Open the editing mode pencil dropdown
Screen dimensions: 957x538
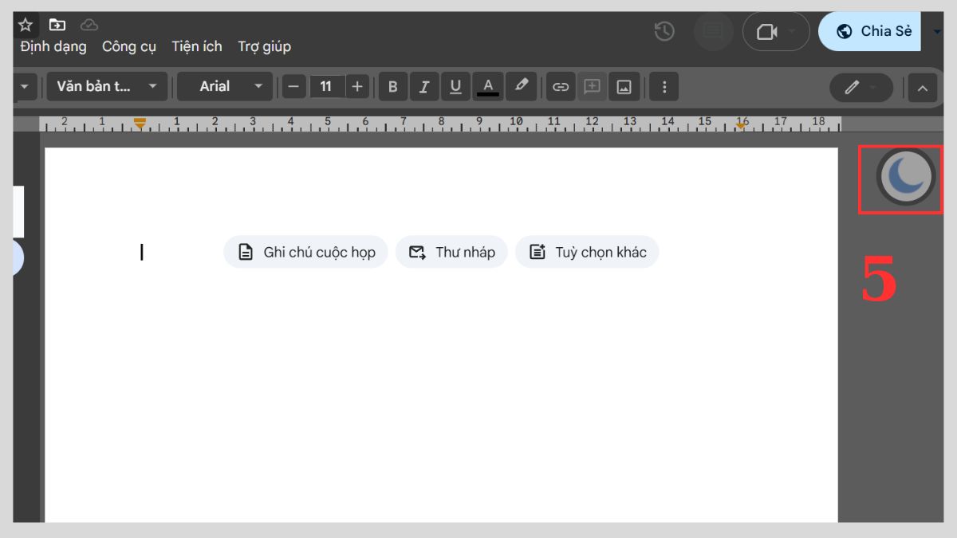click(861, 88)
